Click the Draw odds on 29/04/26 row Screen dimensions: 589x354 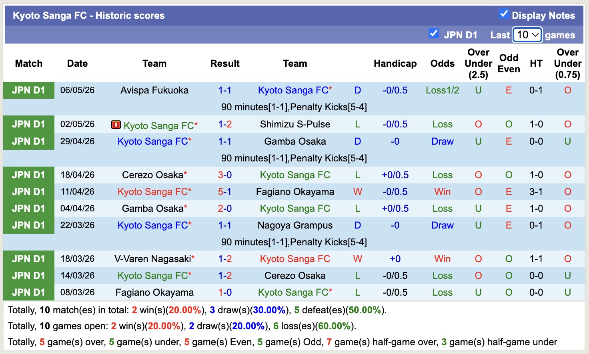[442, 141]
